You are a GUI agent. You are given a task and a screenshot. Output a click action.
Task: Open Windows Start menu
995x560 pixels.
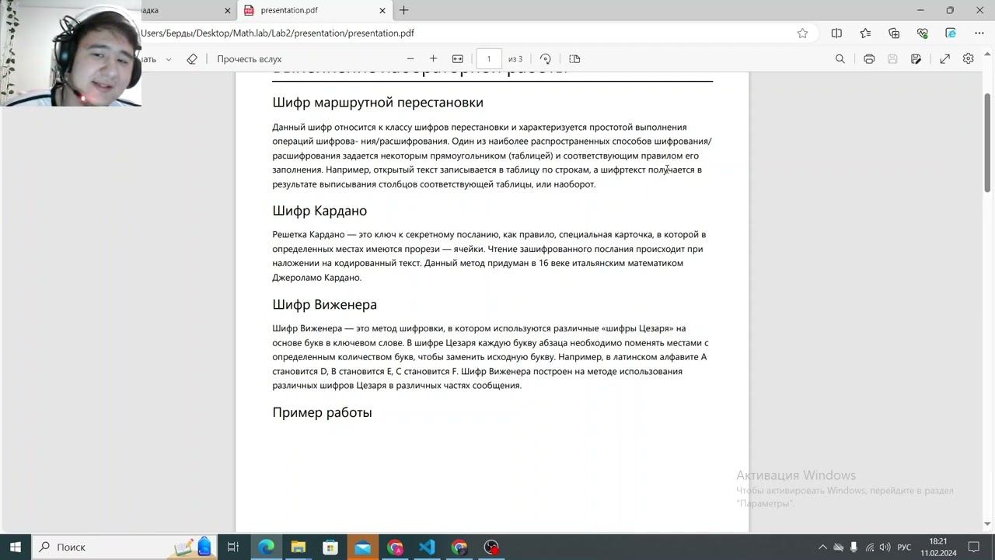(16, 547)
